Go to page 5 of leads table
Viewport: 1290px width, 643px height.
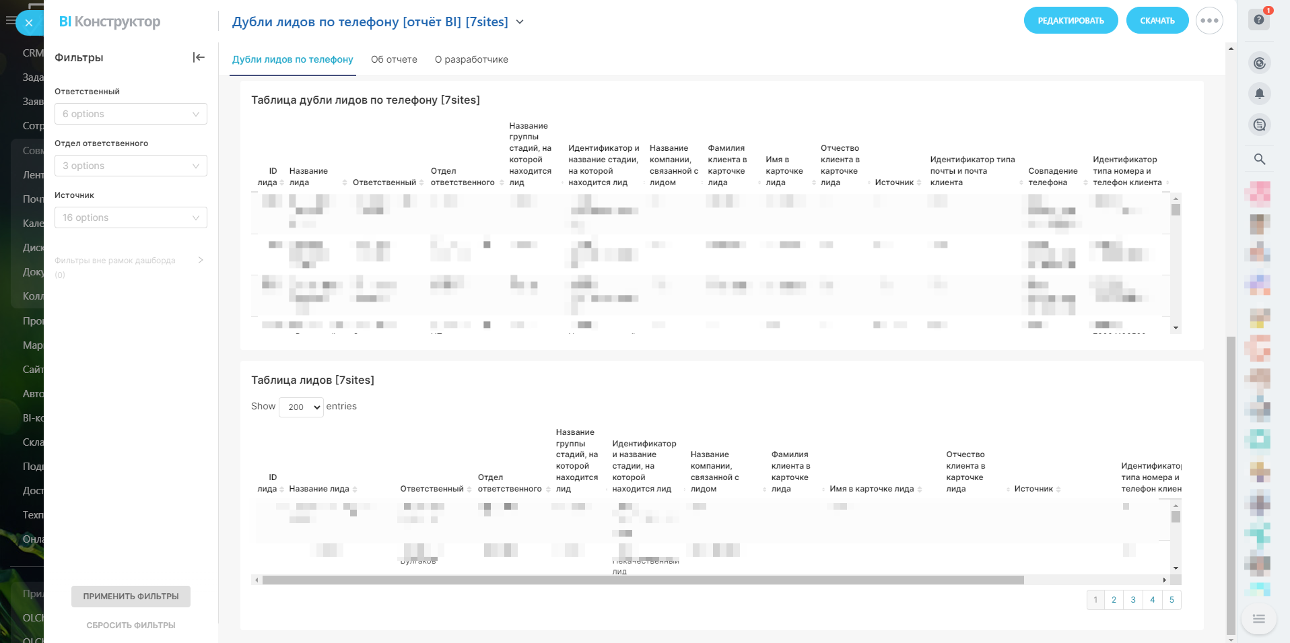click(1172, 600)
